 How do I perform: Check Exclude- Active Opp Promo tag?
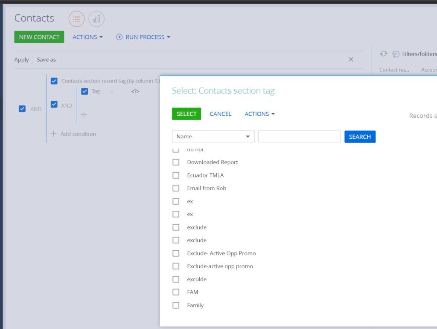click(x=176, y=253)
